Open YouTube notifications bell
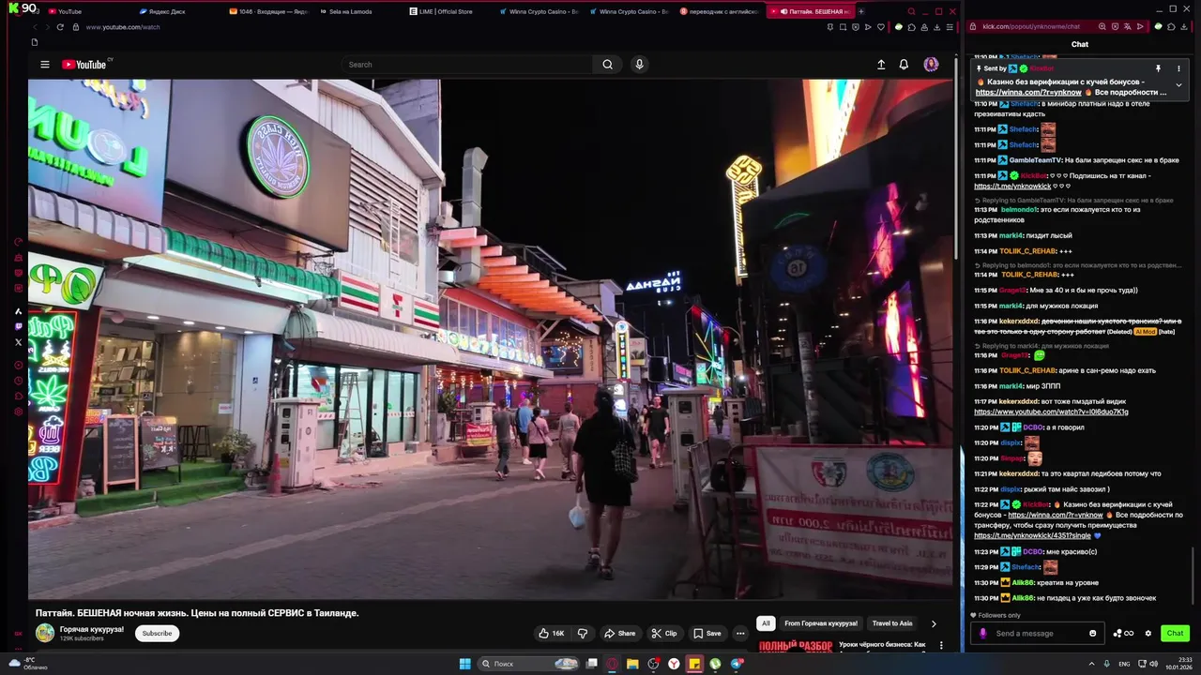Viewport: 1201px width, 675px height. point(904,65)
